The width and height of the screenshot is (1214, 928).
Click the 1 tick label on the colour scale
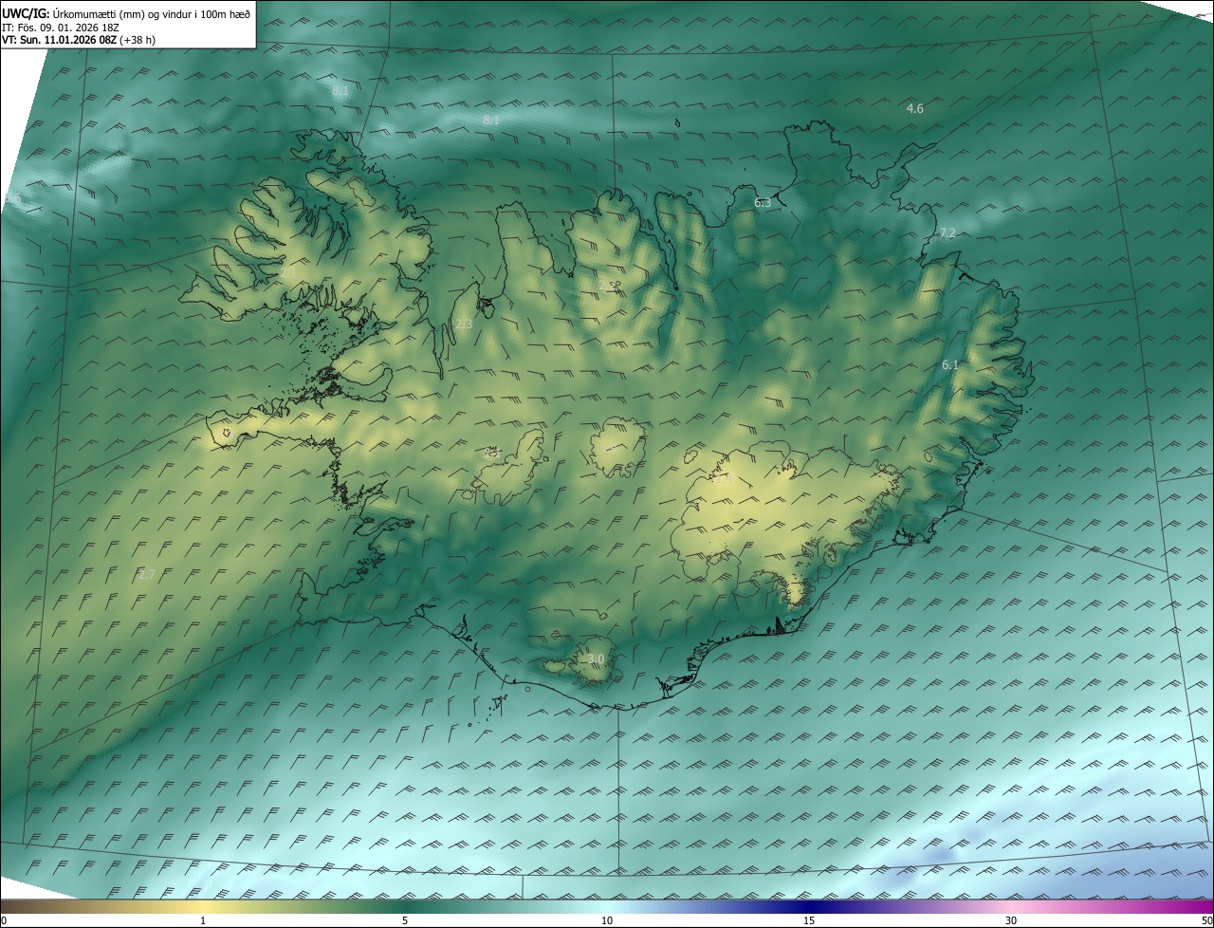(x=203, y=921)
